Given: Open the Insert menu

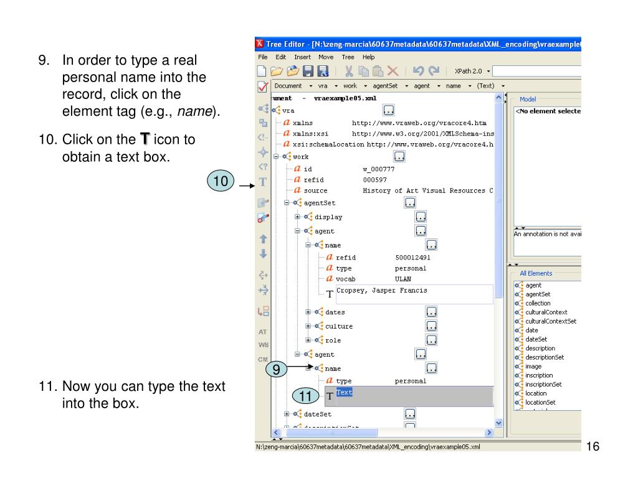Looking at the screenshot, I should [x=302, y=57].
